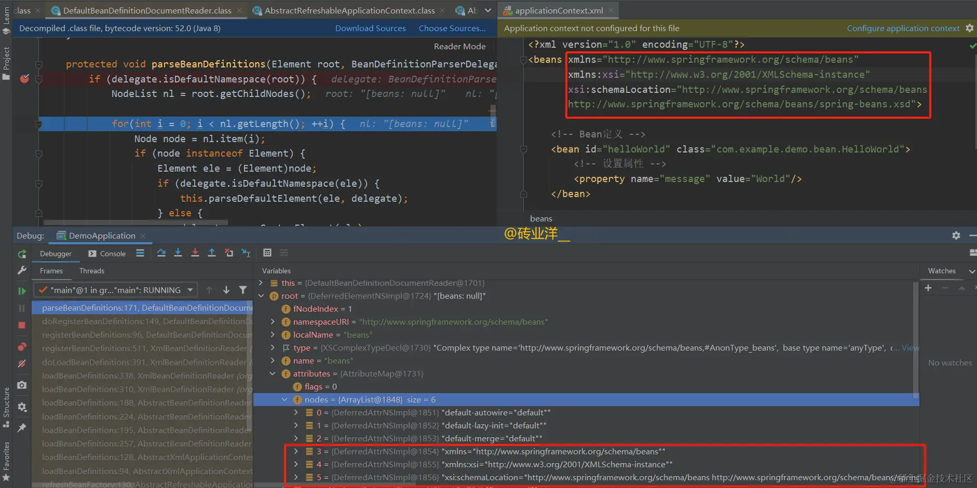Select the Debugger tab
977x488 pixels.
click(x=56, y=254)
